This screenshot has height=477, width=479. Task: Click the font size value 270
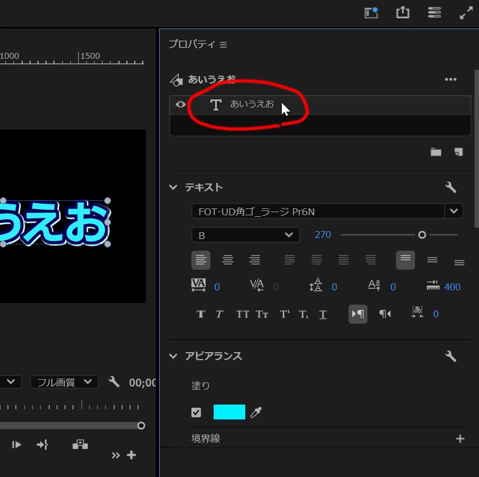pos(323,235)
